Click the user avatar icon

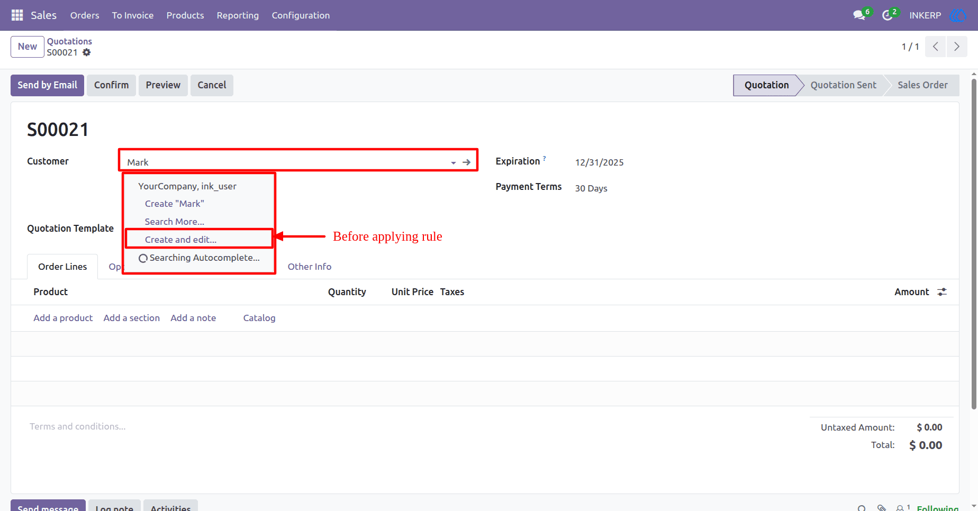958,15
